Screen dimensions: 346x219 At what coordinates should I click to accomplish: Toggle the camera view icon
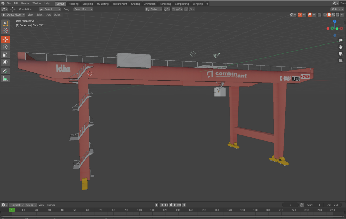340,54
